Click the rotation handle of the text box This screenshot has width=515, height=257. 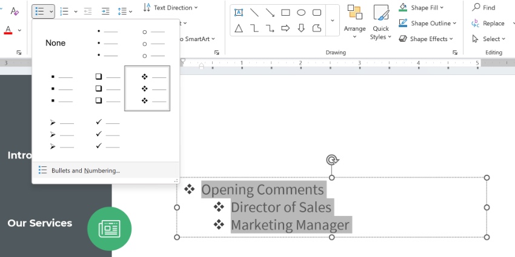[332, 160]
